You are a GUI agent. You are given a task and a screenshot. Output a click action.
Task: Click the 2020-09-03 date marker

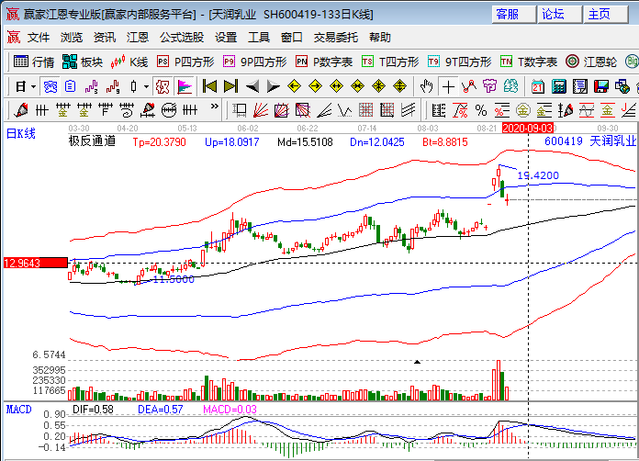point(527,128)
